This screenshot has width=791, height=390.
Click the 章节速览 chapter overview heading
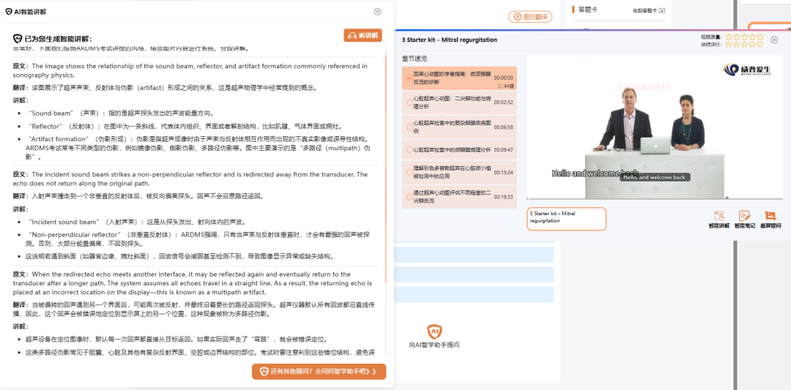tap(414, 59)
